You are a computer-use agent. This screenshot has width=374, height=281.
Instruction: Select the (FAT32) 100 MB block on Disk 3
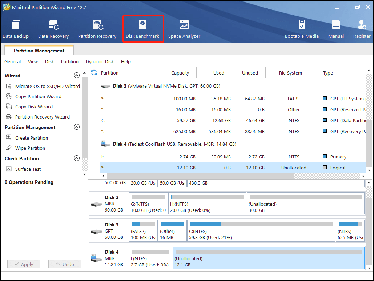[143, 231]
